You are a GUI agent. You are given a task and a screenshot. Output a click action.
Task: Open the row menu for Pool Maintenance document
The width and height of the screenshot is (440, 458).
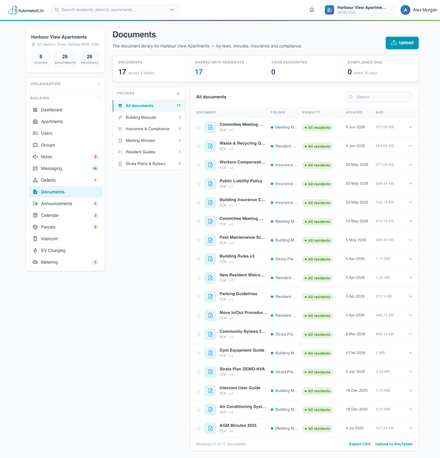410,240
